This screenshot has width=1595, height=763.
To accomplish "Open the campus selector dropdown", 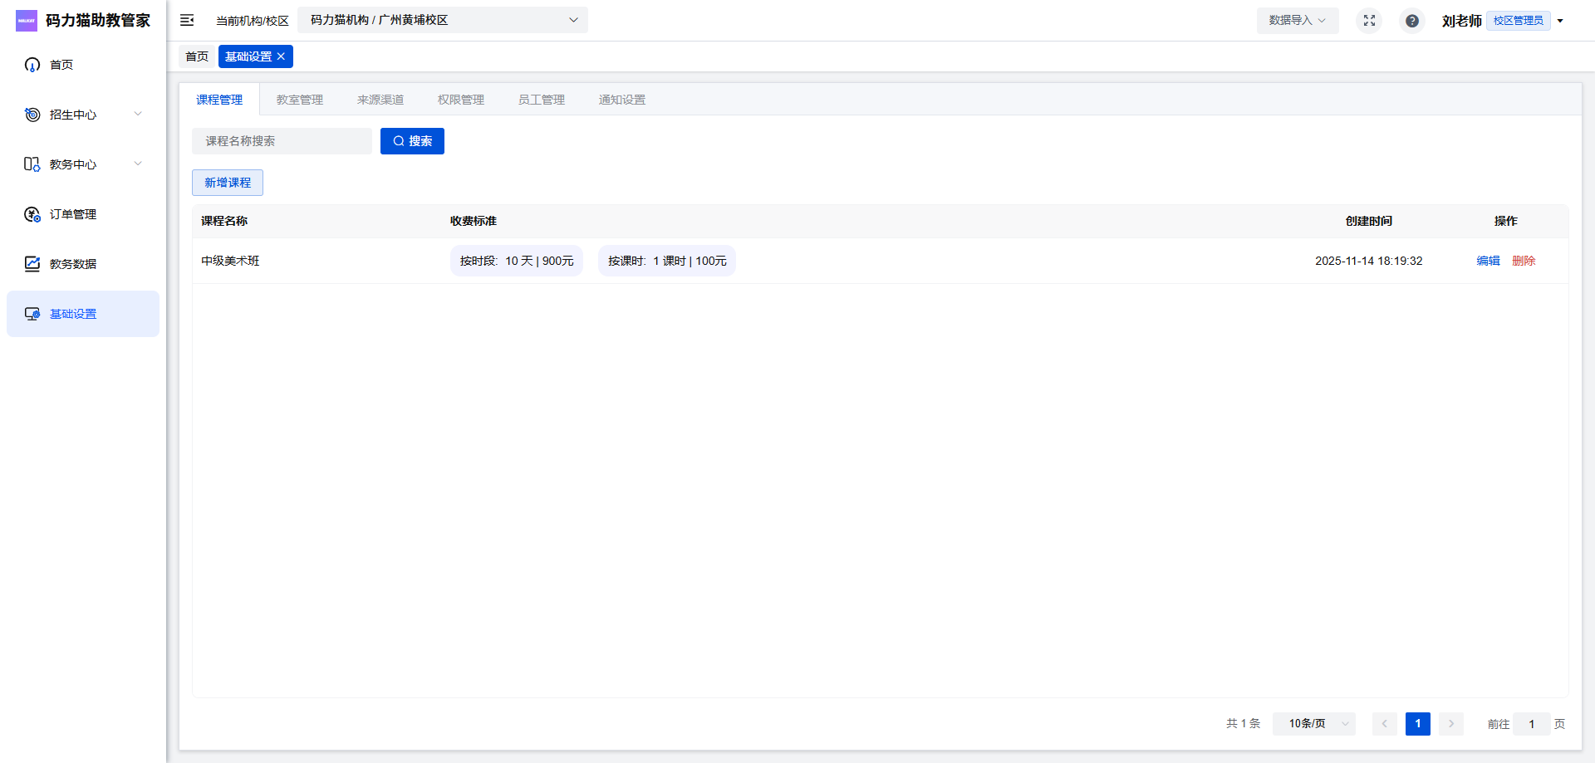I will pos(442,20).
